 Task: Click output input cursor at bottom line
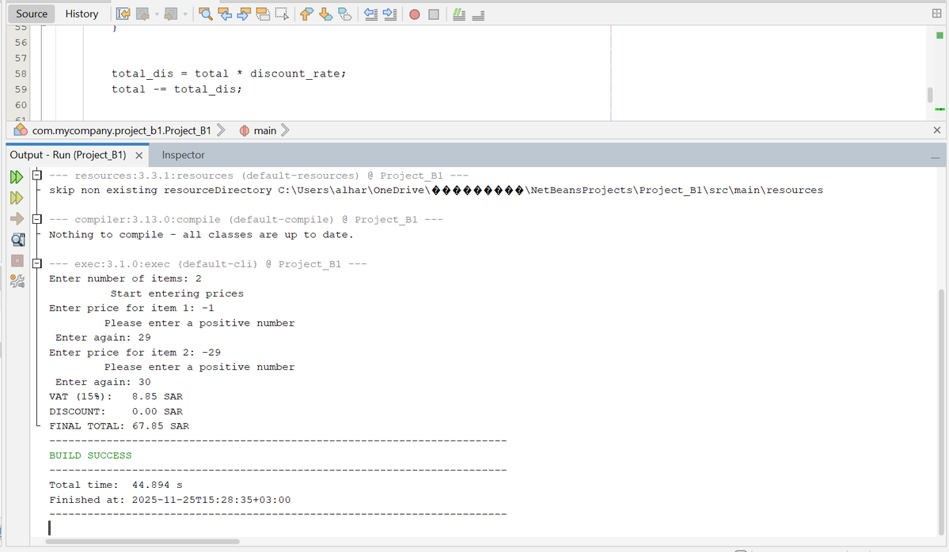point(50,527)
